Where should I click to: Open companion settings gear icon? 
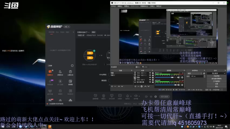click(x=156, y=97)
